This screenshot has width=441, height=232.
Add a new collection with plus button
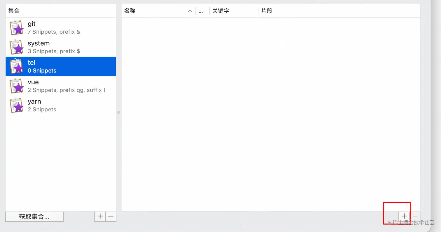coord(100,216)
